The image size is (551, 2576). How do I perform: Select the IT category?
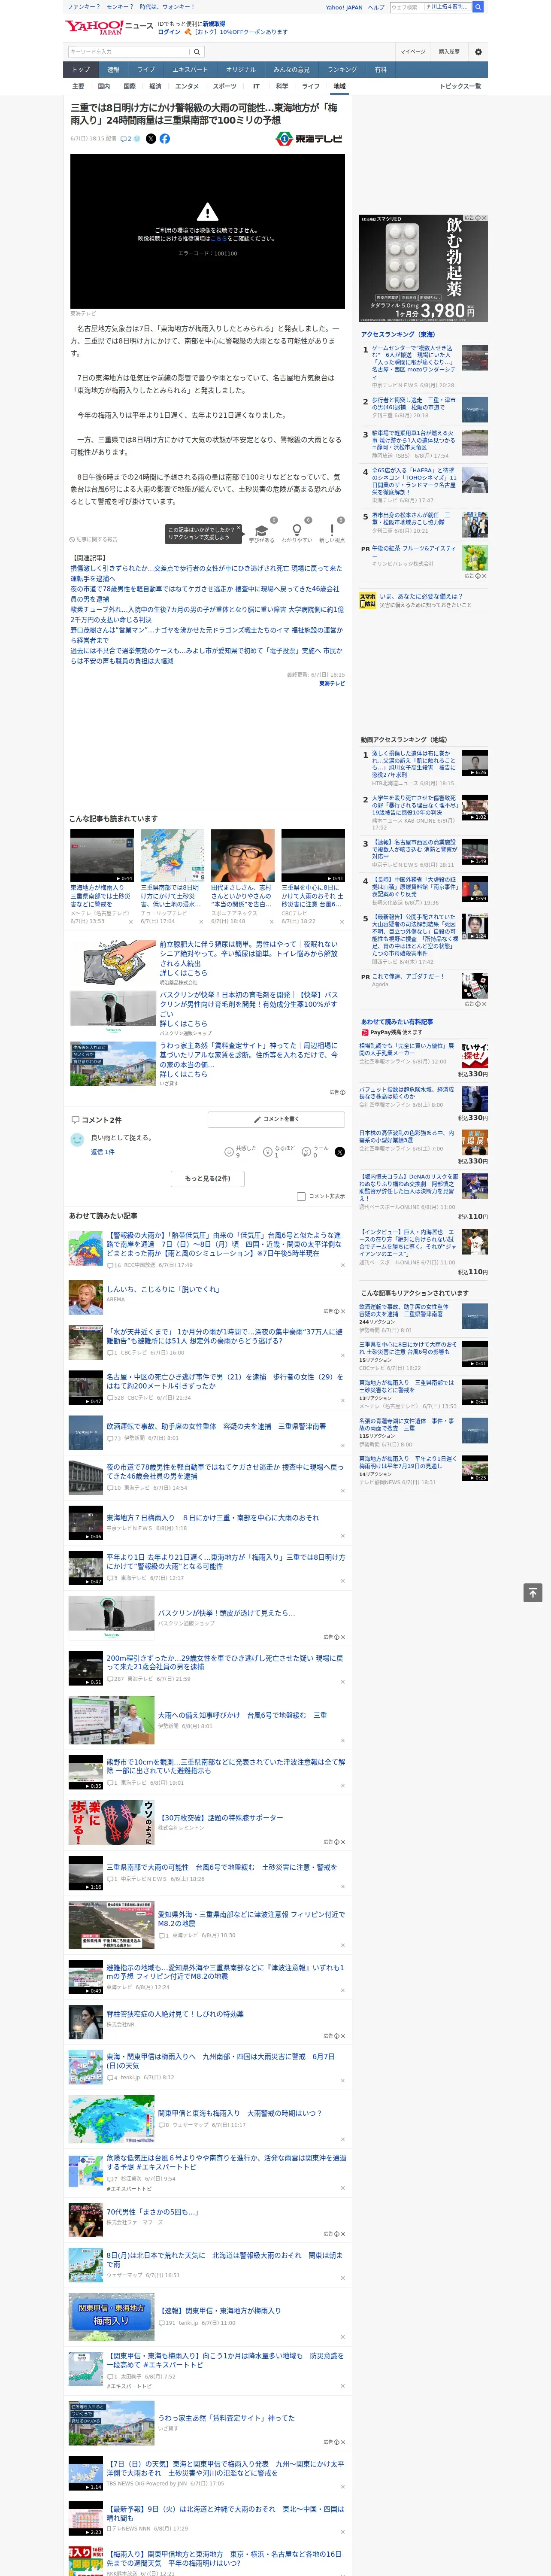click(256, 86)
